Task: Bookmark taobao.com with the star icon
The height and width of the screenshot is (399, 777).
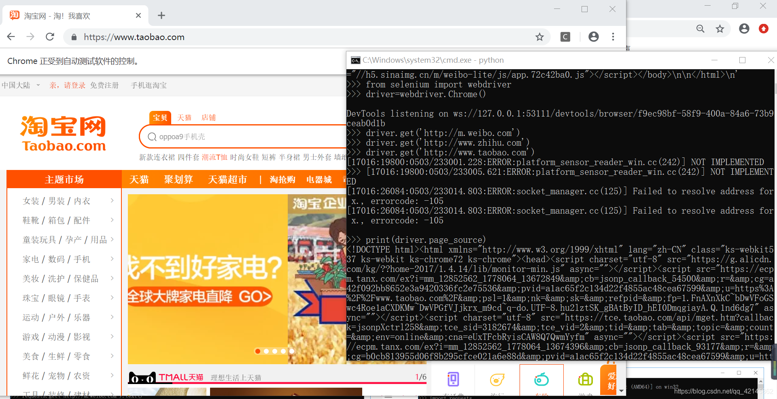Action: point(539,37)
